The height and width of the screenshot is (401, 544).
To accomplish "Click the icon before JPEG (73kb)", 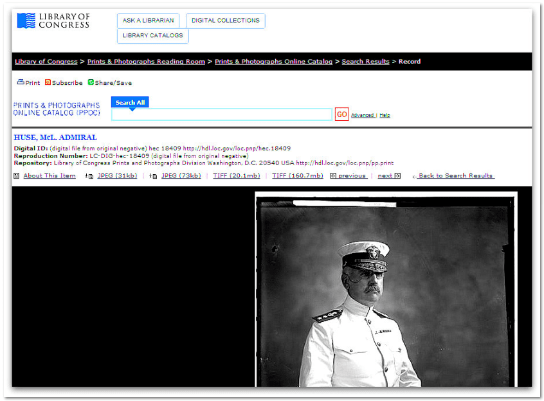I will [153, 175].
